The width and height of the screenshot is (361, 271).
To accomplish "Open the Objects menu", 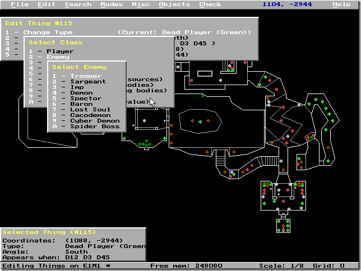I will [174, 4].
